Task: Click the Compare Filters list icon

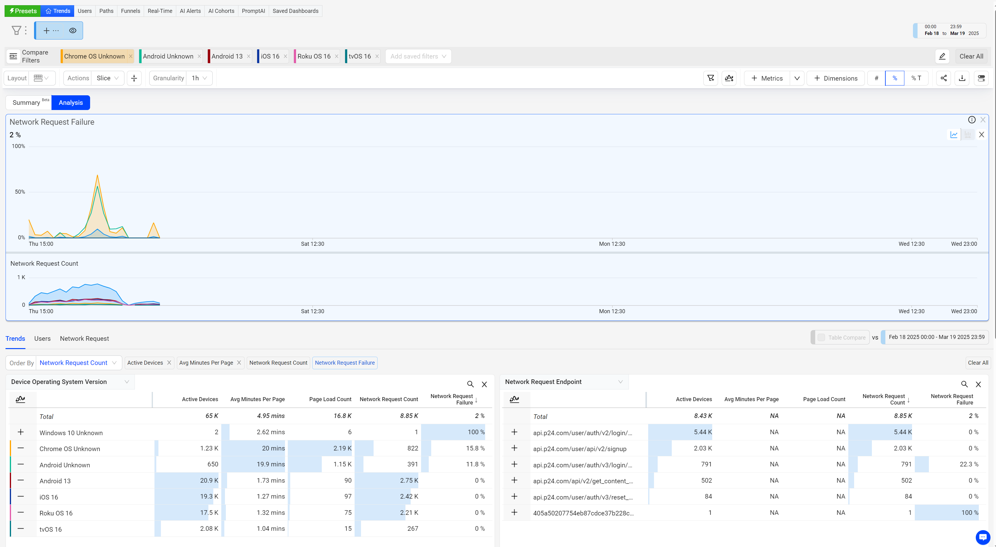Action: pos(13,56)
